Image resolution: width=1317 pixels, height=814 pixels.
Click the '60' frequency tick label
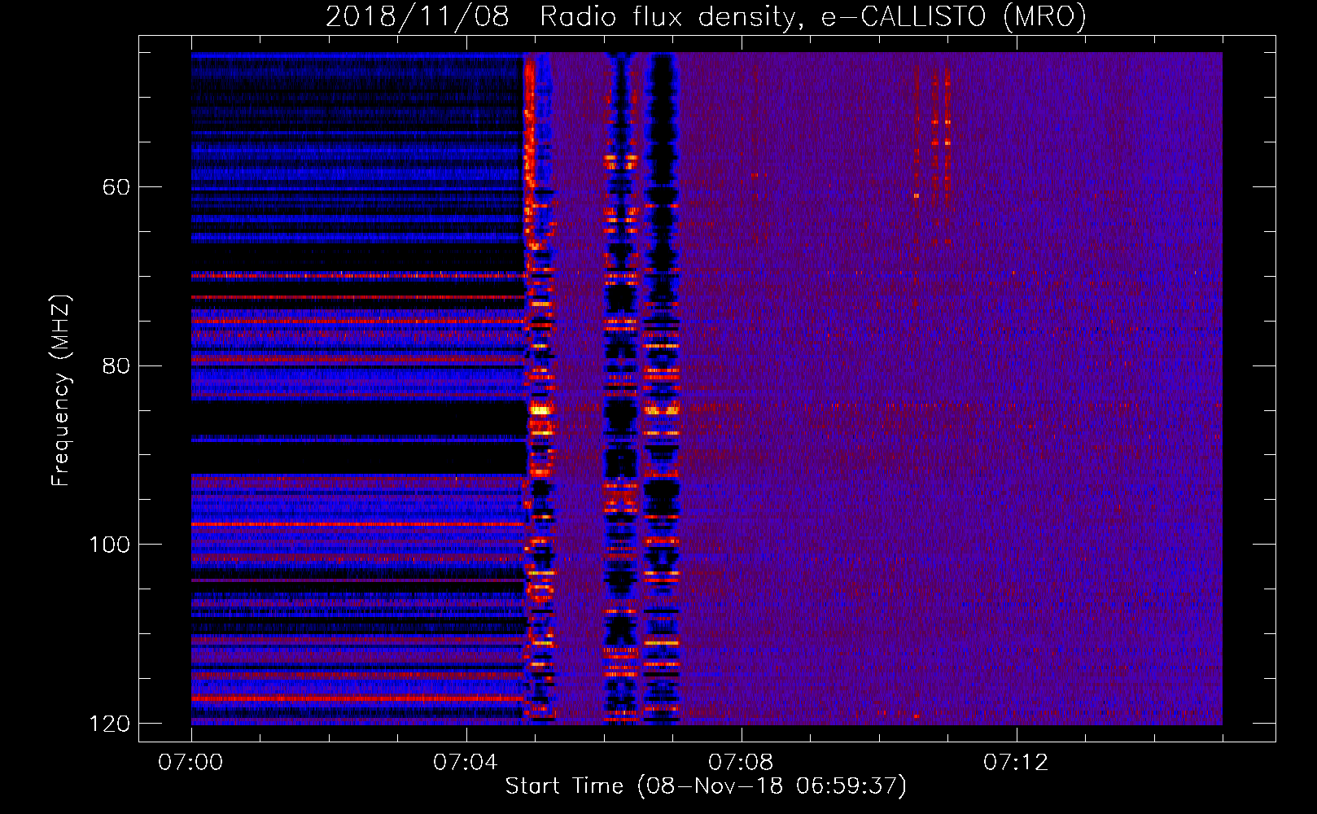point(116,187)
